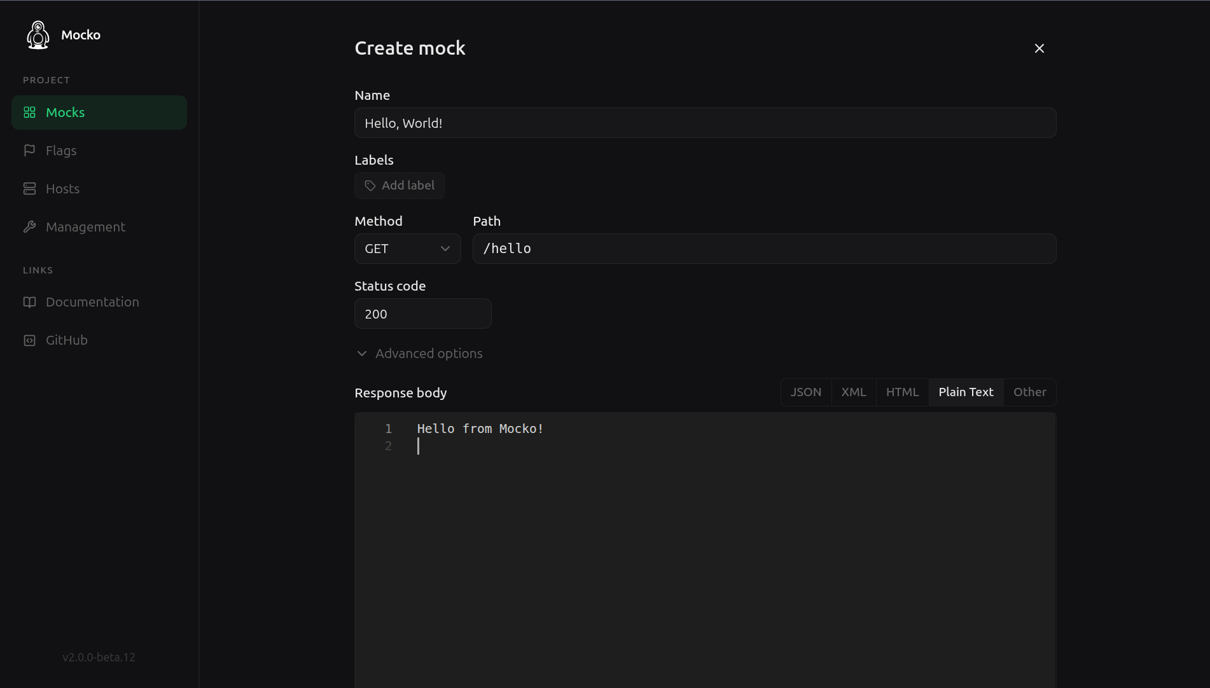
Task: Click the Status code label
Action: click(x=390, y=286)
